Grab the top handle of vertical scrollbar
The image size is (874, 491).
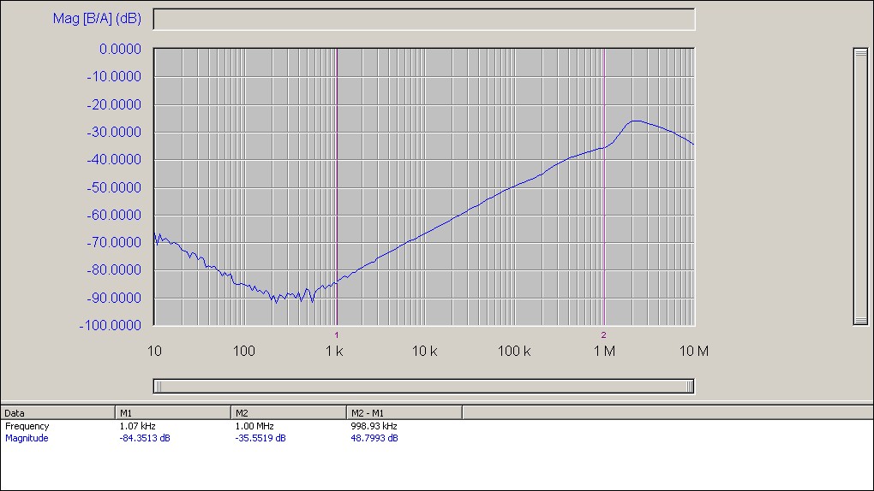860,53
